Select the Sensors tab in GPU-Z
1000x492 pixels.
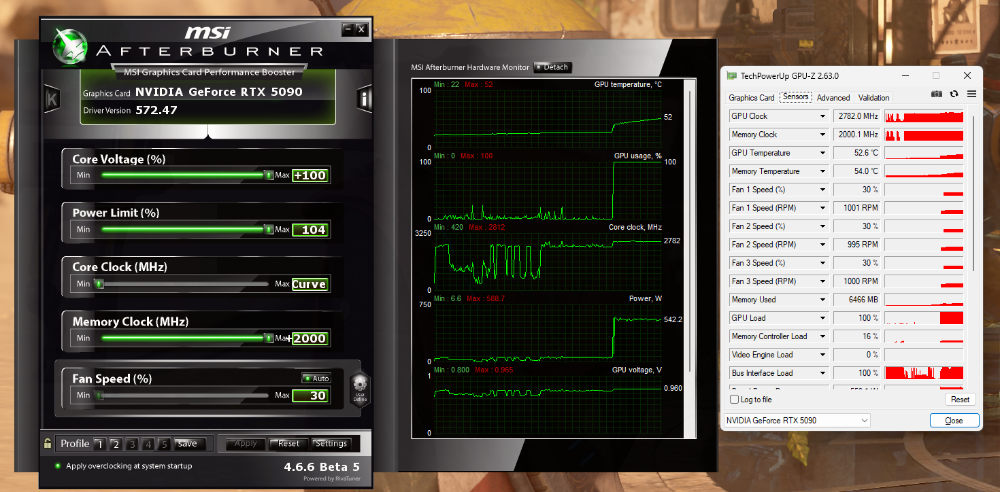[796, 97]
